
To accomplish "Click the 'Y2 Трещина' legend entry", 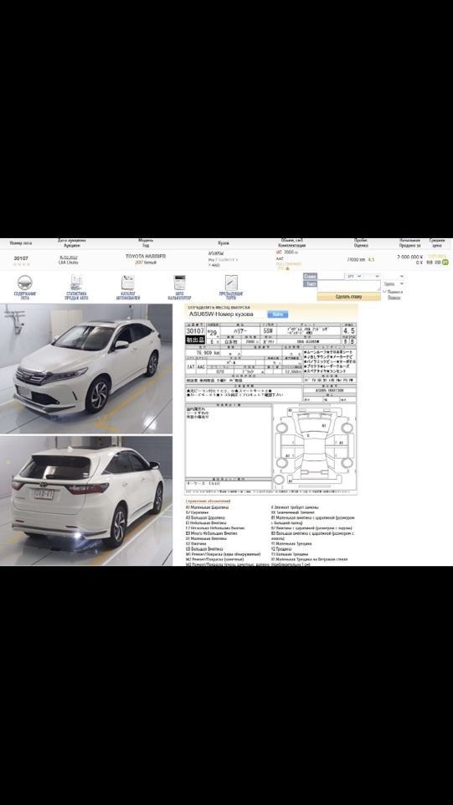I will [x=281, y=548].
